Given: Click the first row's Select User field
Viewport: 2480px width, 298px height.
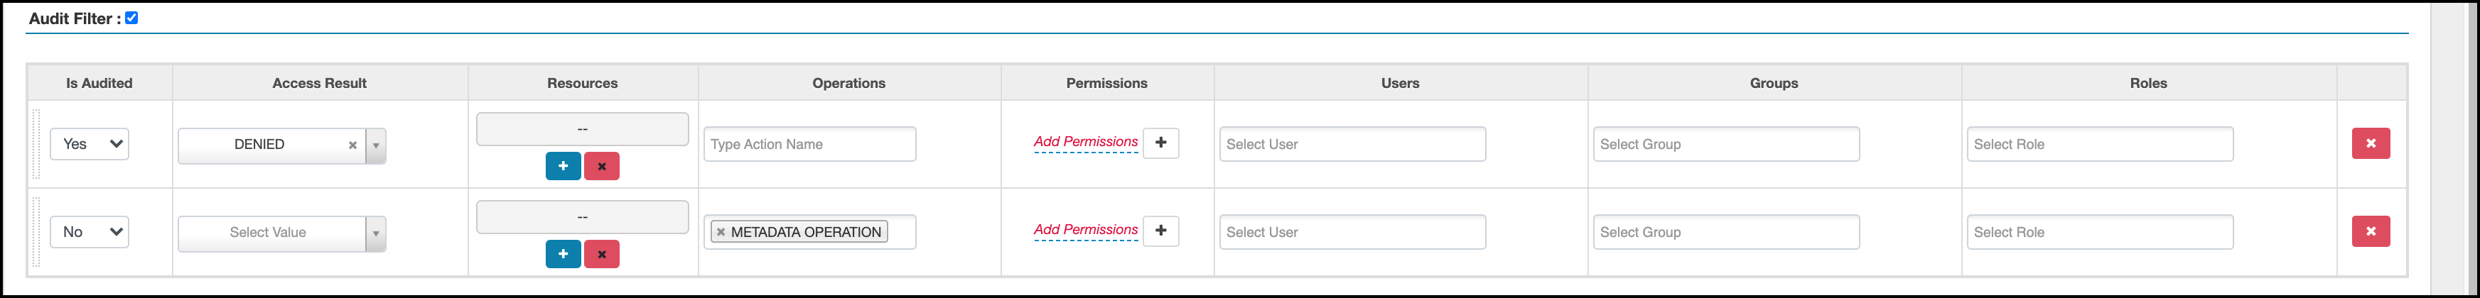Looking at the screenshot, I should 1352,144.
